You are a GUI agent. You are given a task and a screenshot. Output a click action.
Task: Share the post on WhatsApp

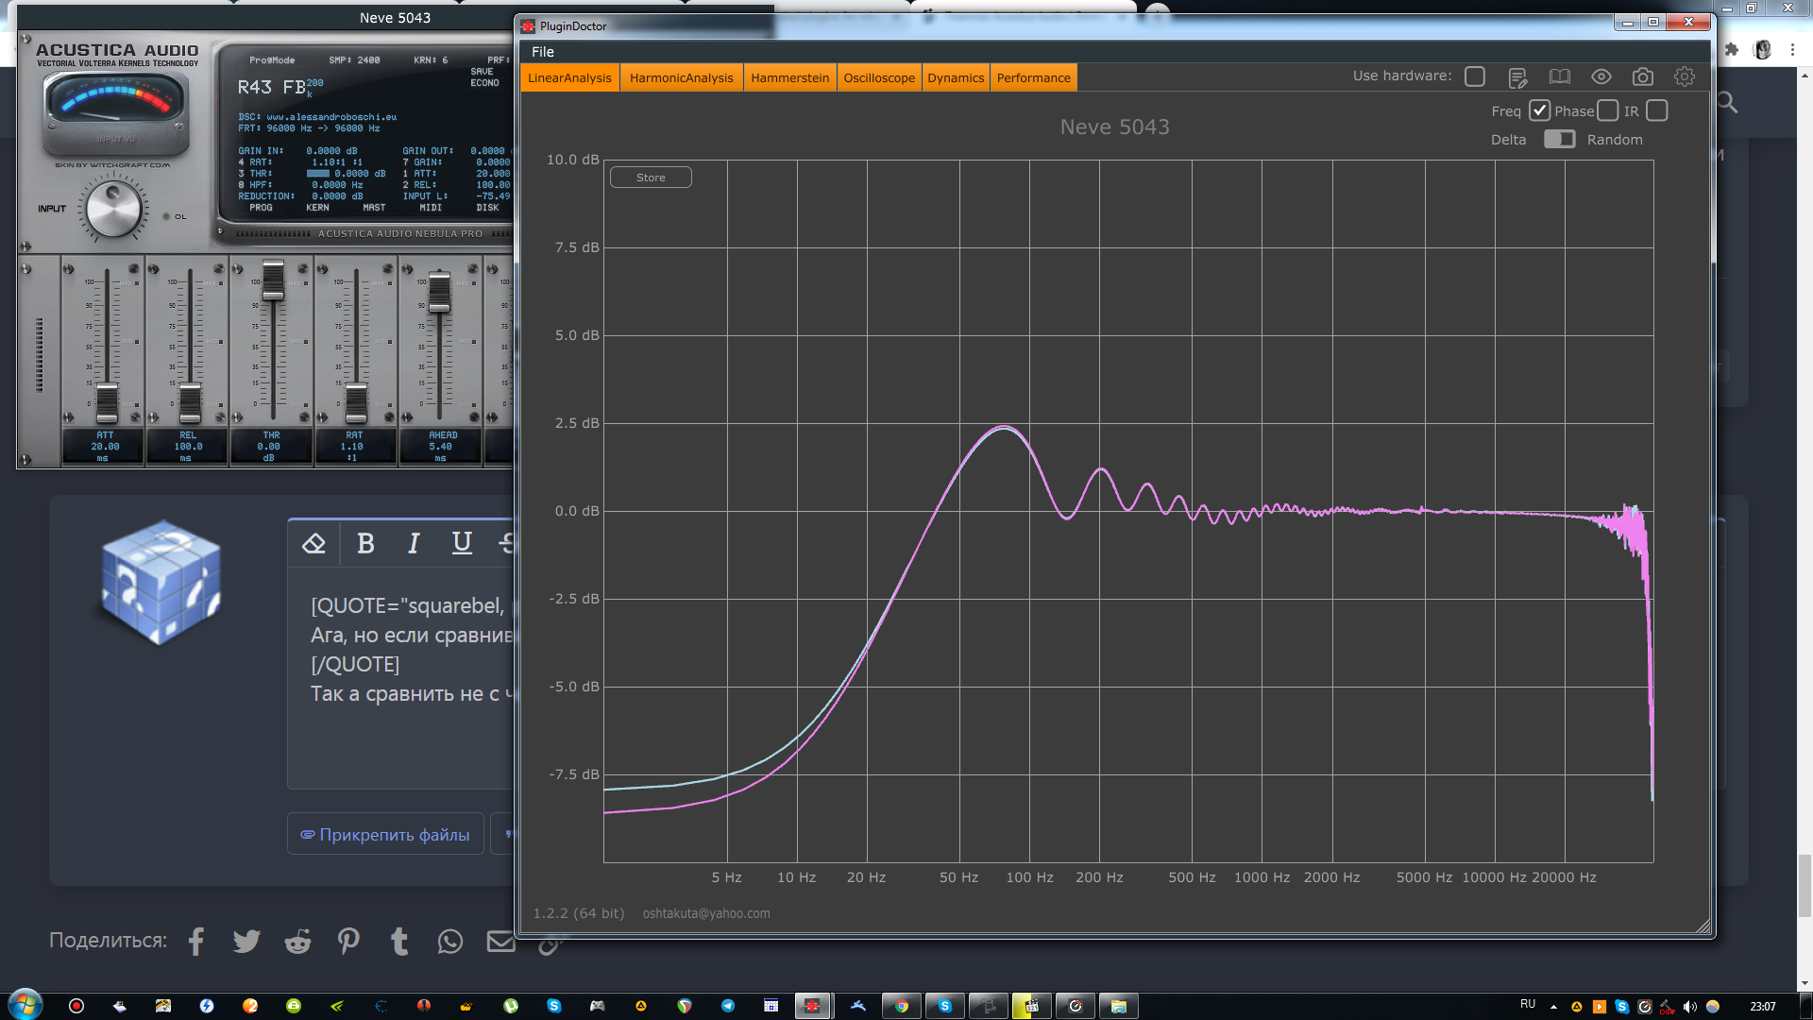[450, 941]
